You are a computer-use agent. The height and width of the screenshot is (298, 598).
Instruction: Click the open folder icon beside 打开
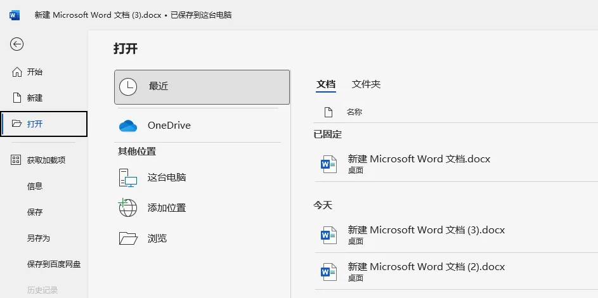click(x=17, y=124)
